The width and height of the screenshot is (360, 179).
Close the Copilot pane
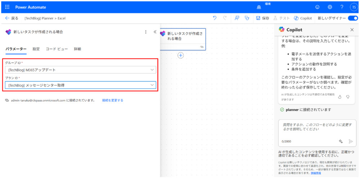click(352, 30)
